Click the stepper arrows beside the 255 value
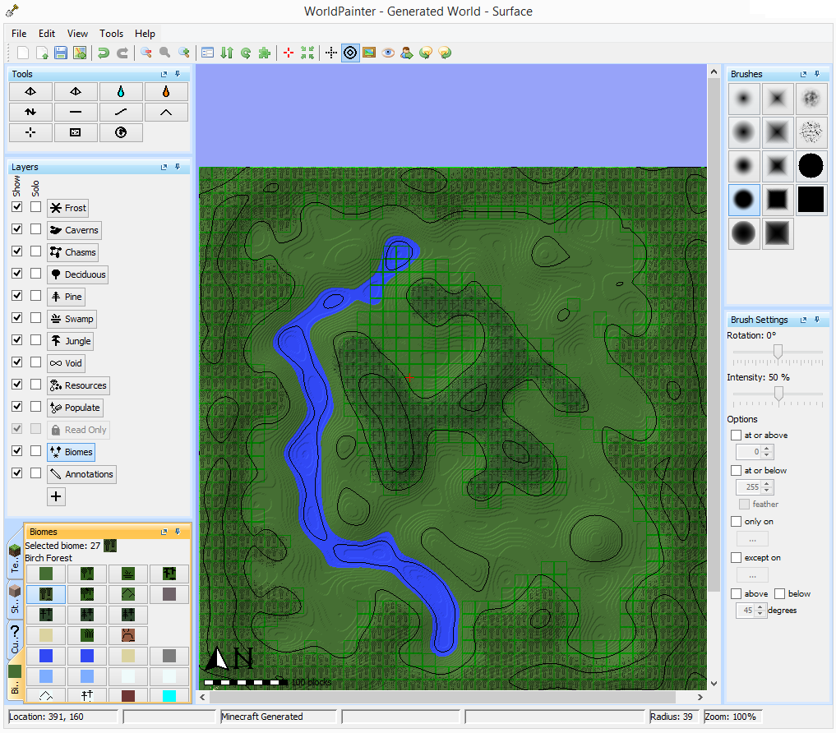This screenshot has height=733, width=836. [x=768, y=486]
